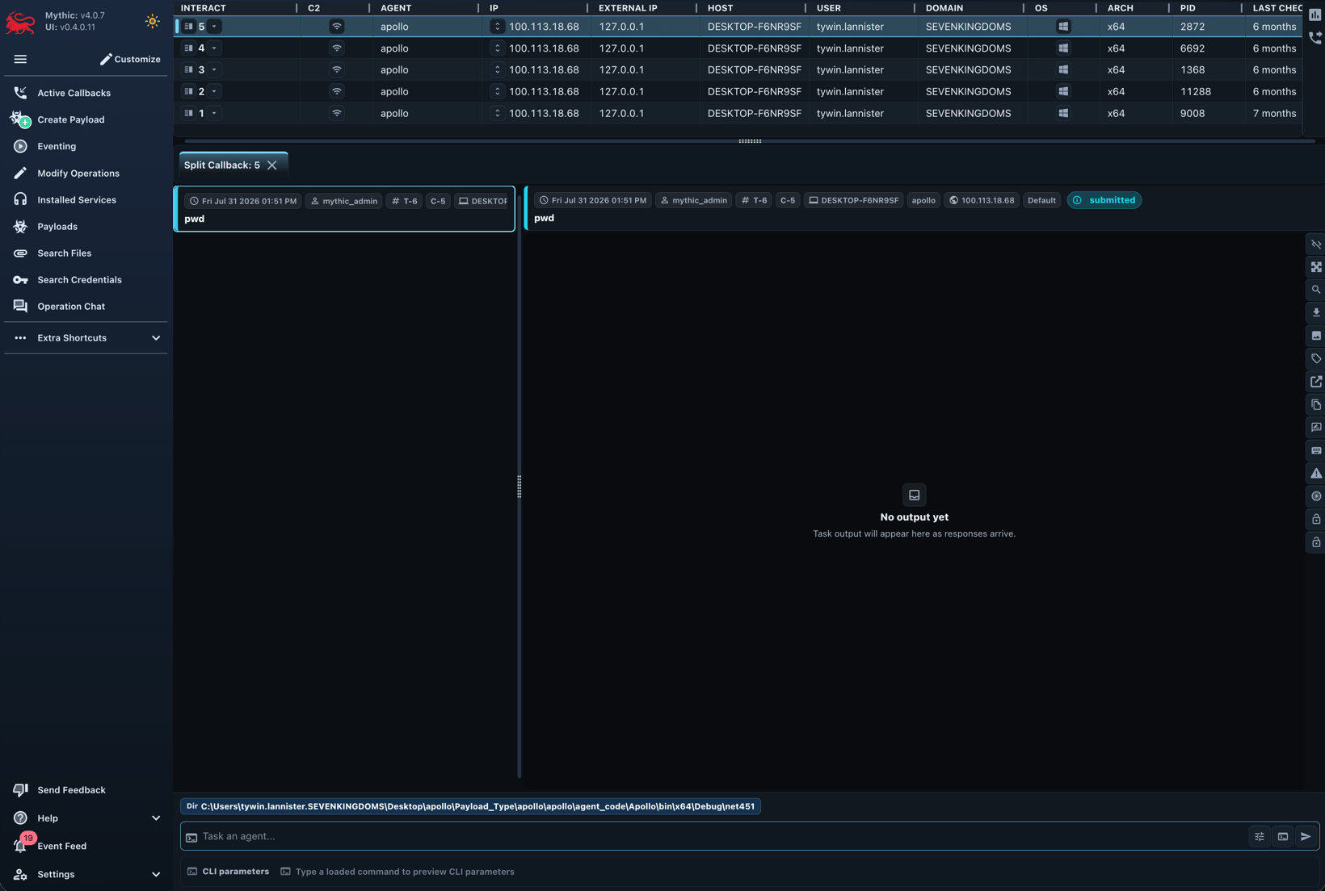Click the C2 wifi icon for callback 4
Viewport: 1325px width, 891px height.
[x=336, y=48]
